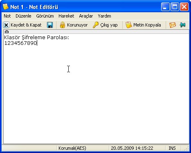The height and width of the screenshot is (153, 191).
Task: Click the INS status indicator
Action: click(172, 148)
